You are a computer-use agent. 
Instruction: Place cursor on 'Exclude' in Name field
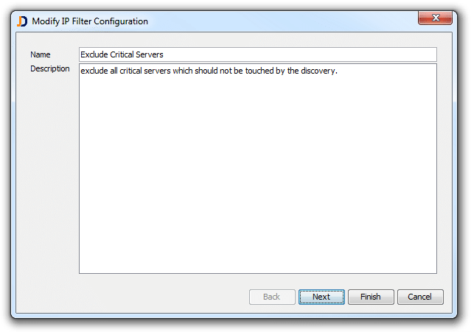[x=94, y=54]
